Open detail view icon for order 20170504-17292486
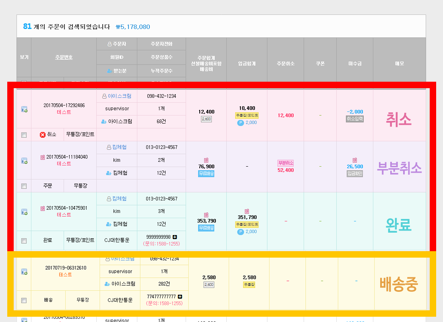The height and width of the screenshot is (322, 443). [x=24, y=109]
